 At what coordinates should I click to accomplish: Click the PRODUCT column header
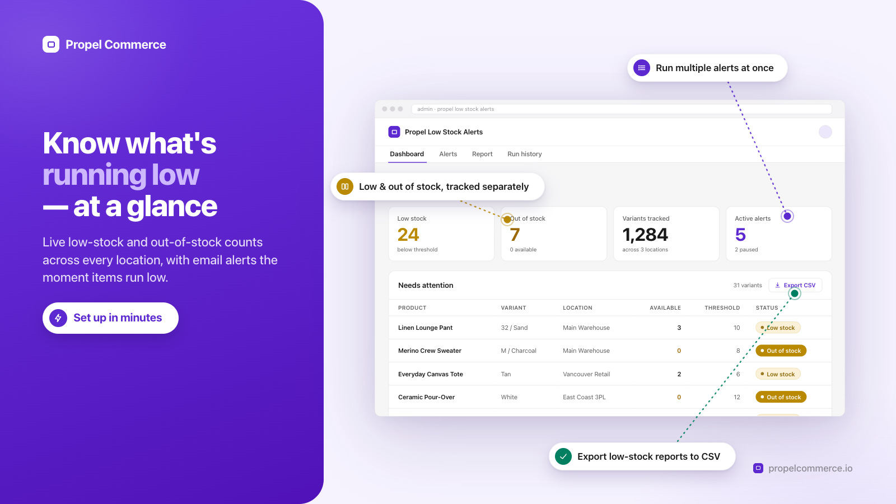point(412,308)
